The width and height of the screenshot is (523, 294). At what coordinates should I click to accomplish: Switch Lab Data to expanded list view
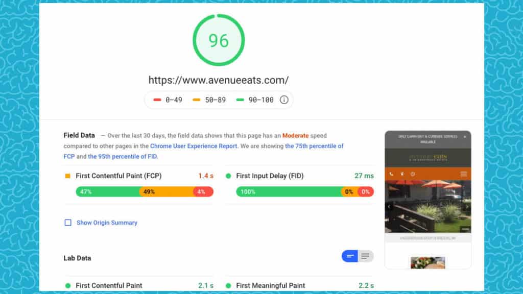[365, 256]
